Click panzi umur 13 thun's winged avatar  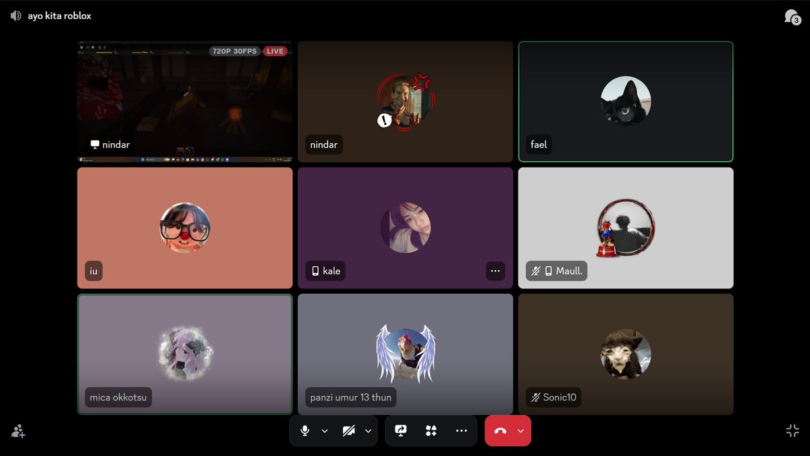click(405, 354)
